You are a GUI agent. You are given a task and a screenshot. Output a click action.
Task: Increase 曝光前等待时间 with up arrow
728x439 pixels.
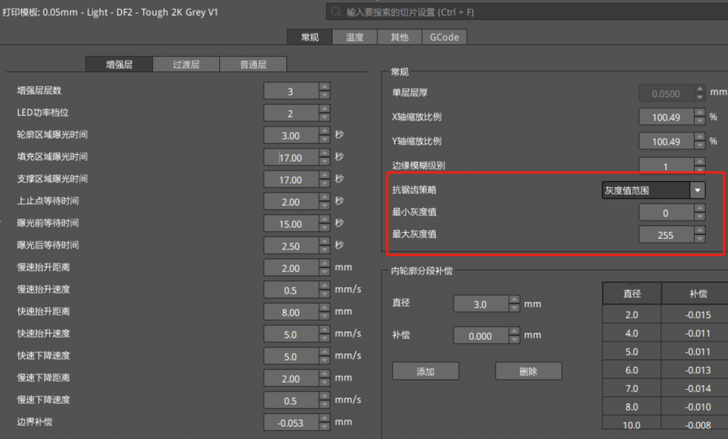coord(325,220)
